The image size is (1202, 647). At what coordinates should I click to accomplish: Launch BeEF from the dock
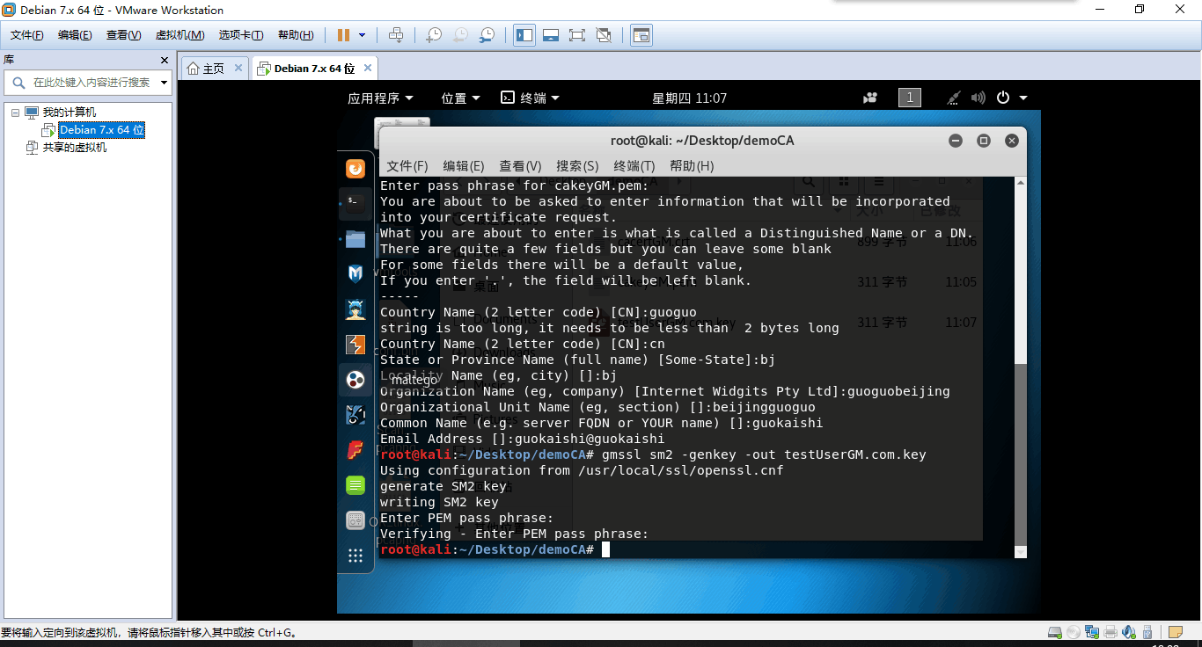tap(355, 415)
